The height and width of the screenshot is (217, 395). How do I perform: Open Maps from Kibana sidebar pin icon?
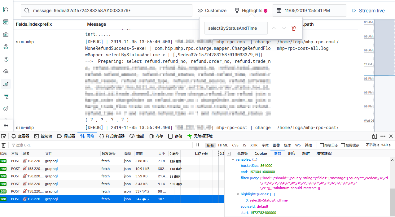6,47
